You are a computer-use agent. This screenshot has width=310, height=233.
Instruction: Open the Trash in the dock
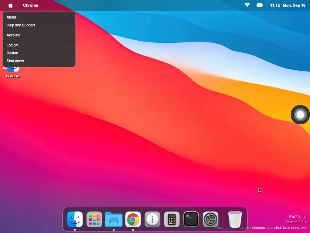[x=235, y=219]
